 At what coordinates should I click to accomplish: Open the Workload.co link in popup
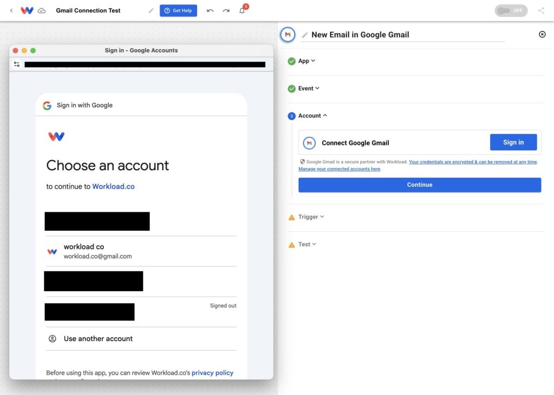114,186
